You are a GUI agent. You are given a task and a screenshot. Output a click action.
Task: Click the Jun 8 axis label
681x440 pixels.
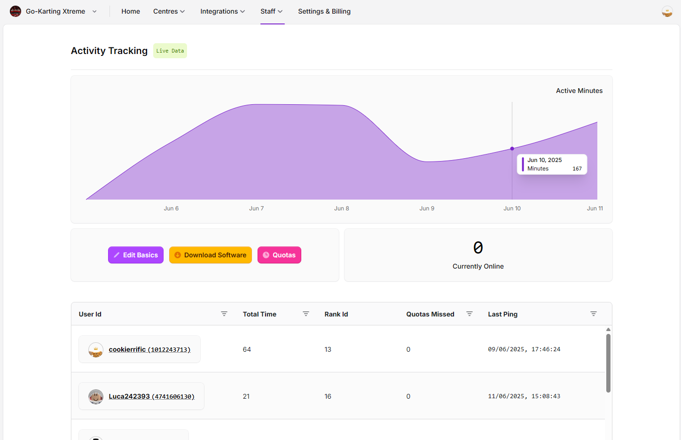(342, 208)
